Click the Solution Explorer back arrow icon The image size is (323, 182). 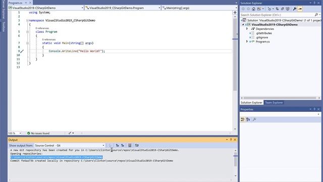click(x=243, y=9)
